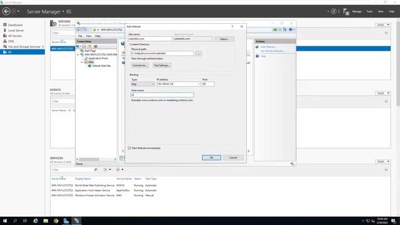This screenshot has width=400, height=225.
Task: Open the binding Type dropdown
Action: (x=142, y=84)
